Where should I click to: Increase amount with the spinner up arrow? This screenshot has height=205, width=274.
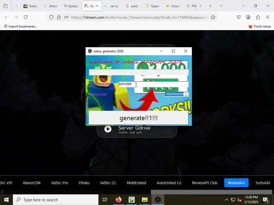tap(186, 93)
